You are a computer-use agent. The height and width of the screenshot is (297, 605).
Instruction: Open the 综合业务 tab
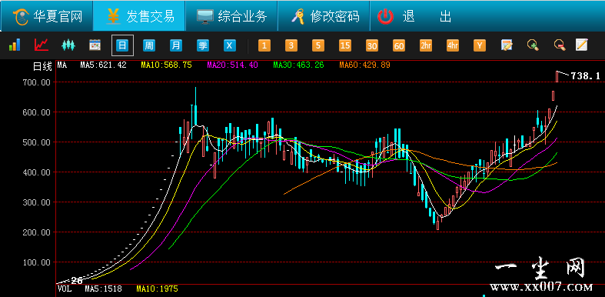click(x=231, y=16)
